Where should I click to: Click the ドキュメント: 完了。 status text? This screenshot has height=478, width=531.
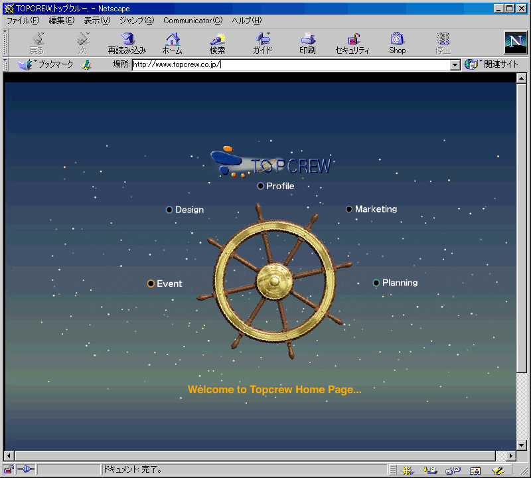(x=133, y=469)
